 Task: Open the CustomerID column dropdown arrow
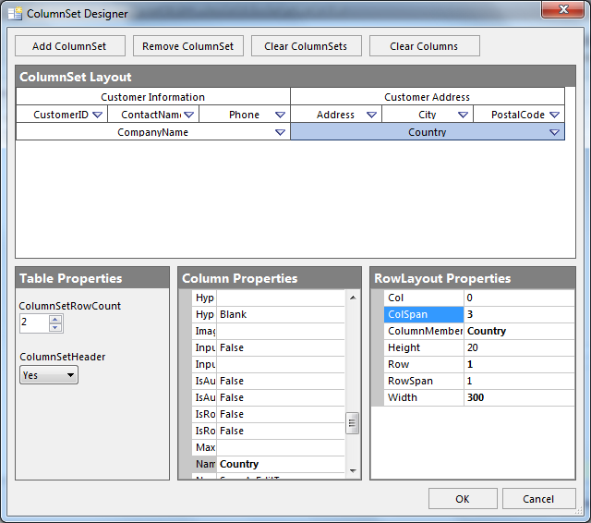click(97, 116)
